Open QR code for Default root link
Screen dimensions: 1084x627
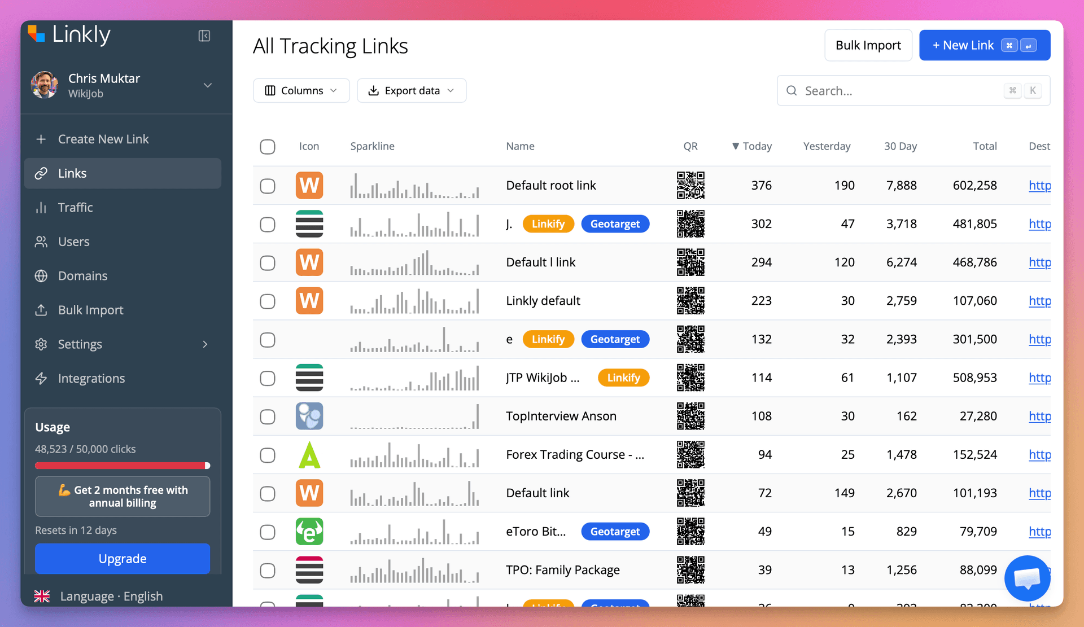point(690,185)
